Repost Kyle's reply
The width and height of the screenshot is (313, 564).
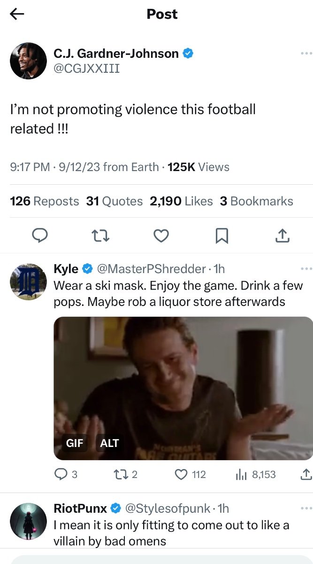[121, 475]
